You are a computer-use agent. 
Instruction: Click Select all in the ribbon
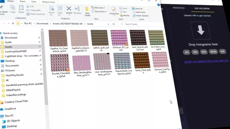[137, 9]
